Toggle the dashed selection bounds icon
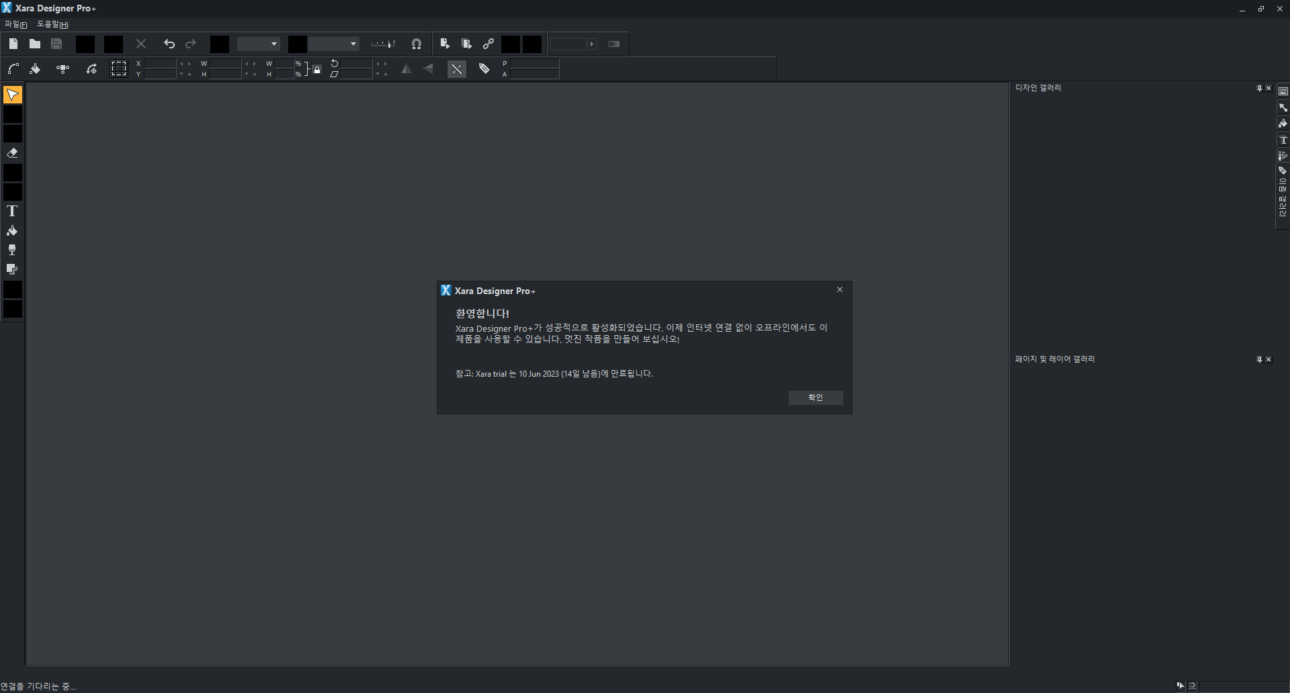Image resolution: width=1290 pixels, height=693 pixels. point(119,68)
